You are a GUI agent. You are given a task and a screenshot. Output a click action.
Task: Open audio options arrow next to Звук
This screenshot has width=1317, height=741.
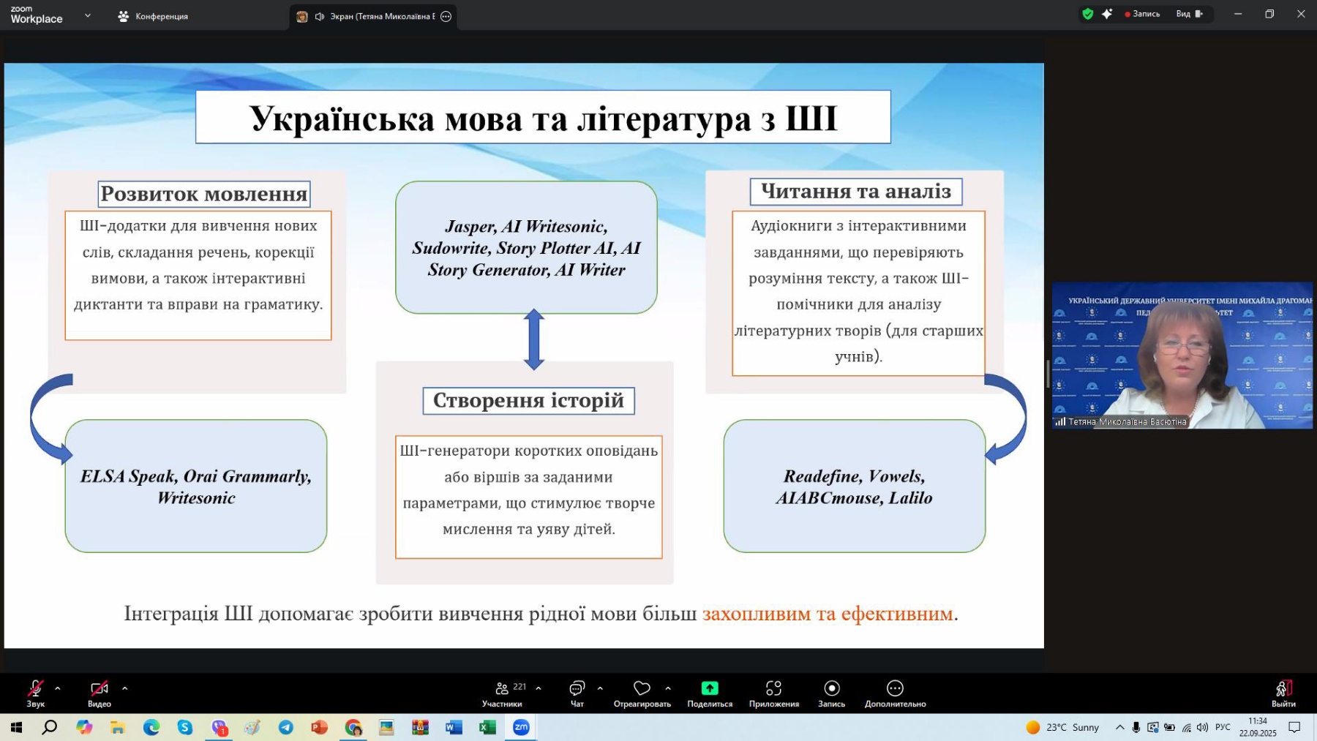click(58, 688)
